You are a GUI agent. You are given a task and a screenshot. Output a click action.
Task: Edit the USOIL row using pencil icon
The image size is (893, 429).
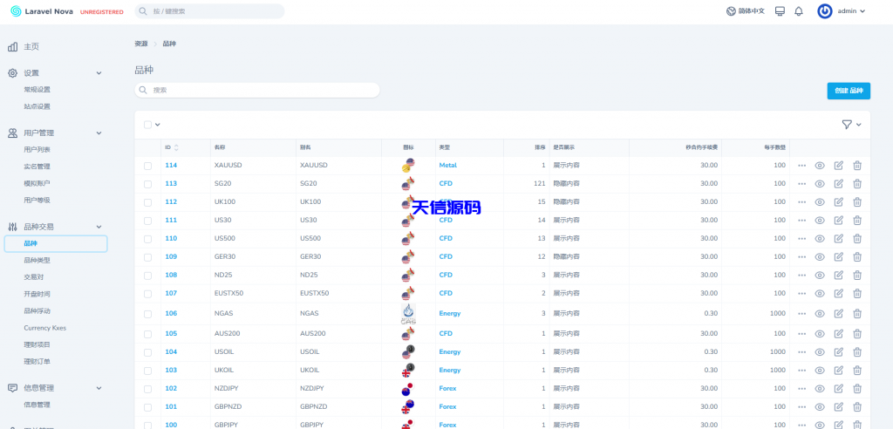(838, 351)
